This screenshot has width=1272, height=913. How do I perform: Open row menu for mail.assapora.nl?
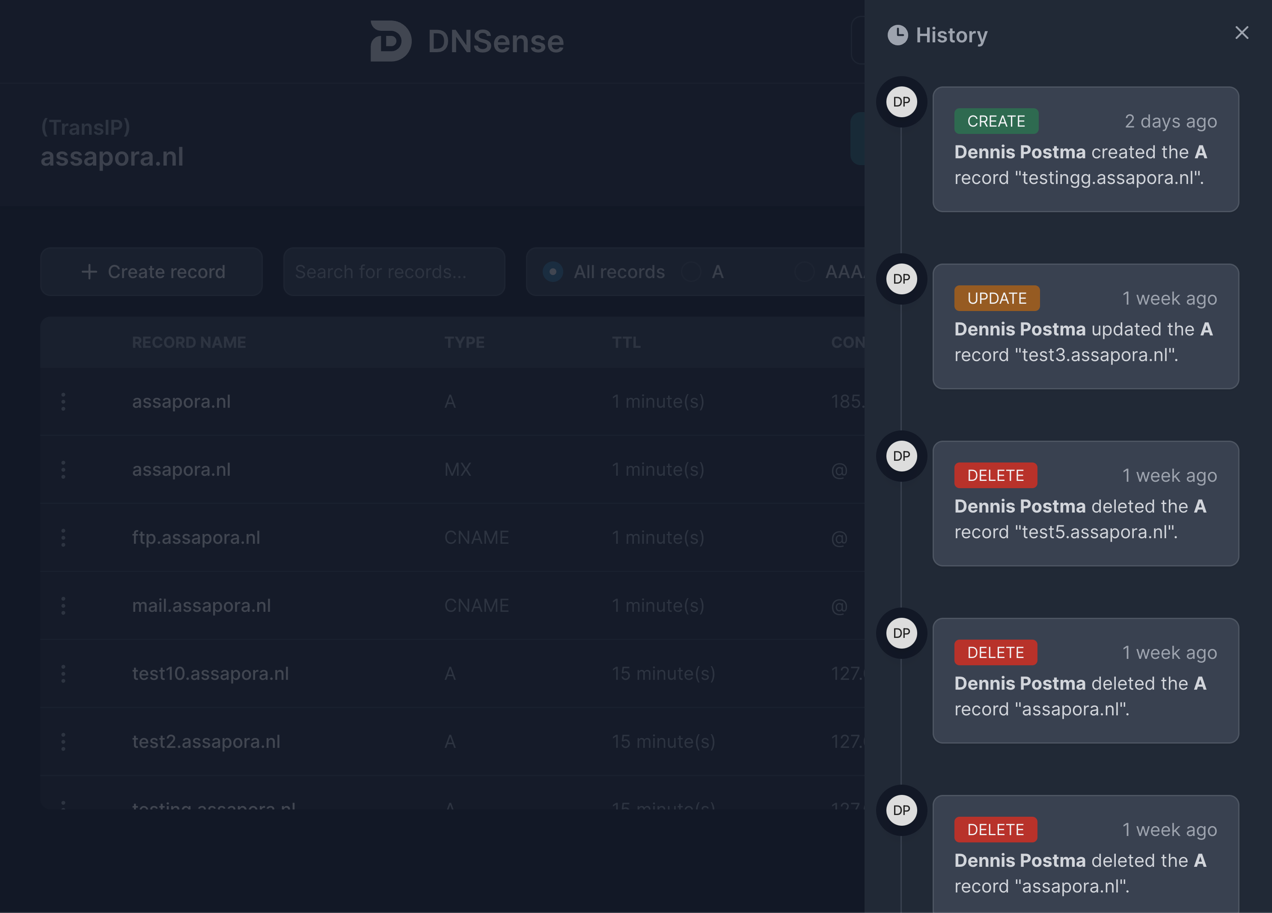pos(63,605)
